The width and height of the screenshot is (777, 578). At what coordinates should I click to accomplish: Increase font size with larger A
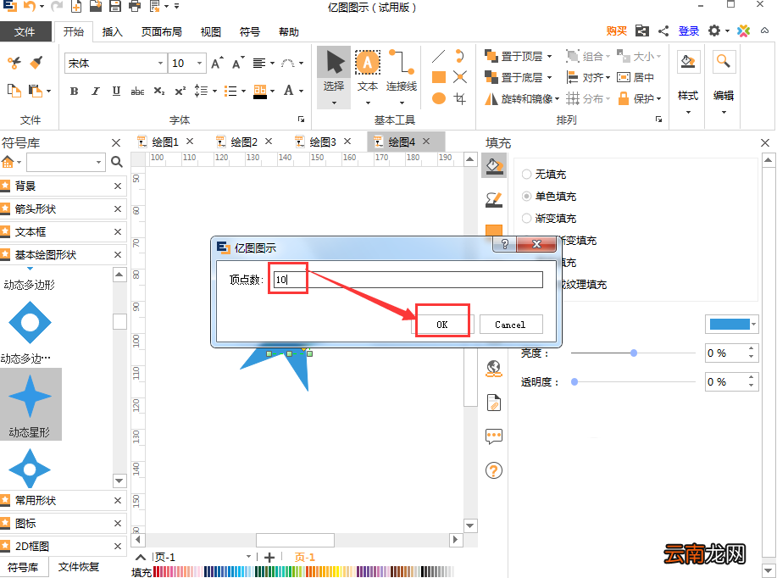217,63
